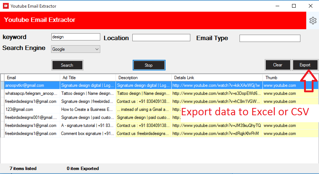Select the 123@gmail.com email cell

[x=32, y=109]
